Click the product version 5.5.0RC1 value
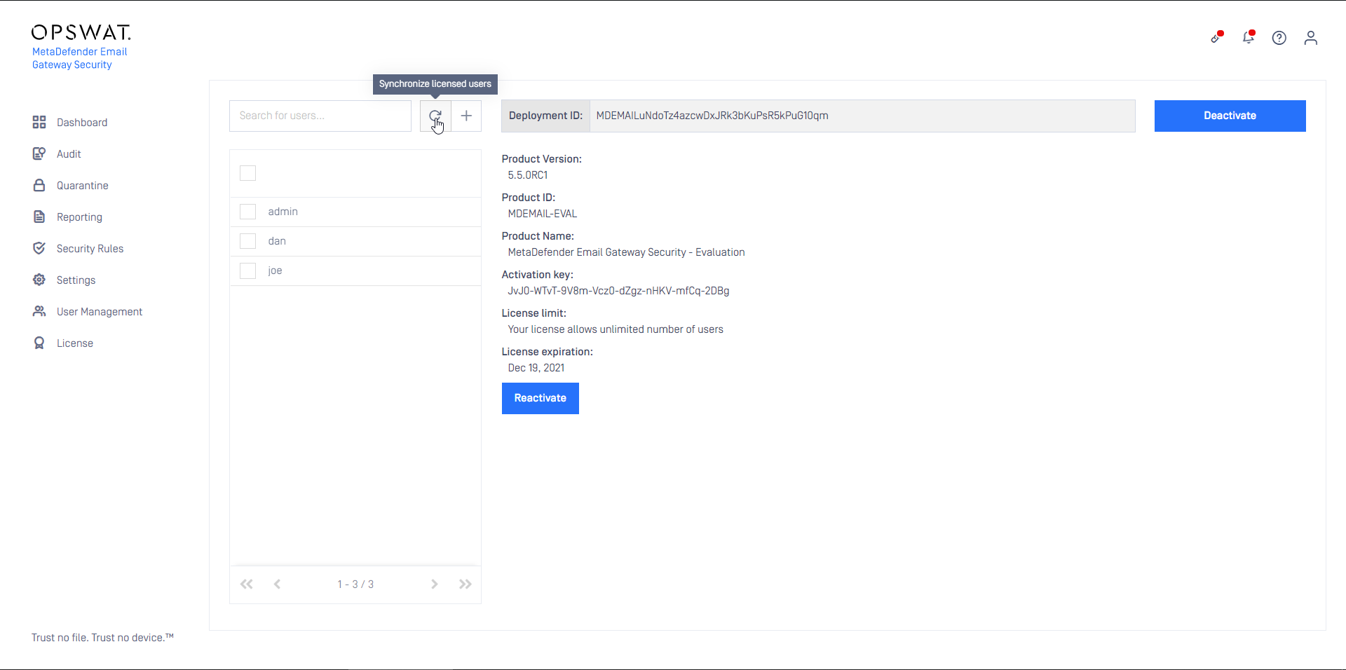The height and width of the screenshot is (670, 1346). coord(528,175)
